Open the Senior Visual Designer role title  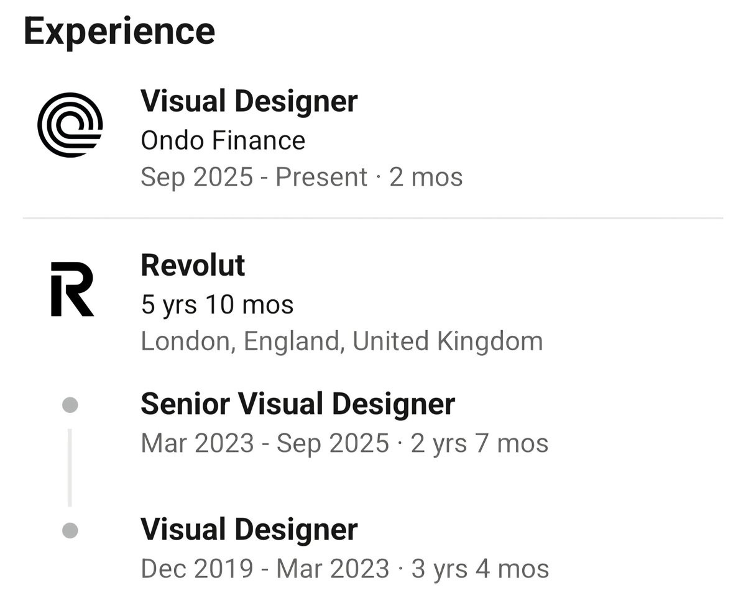point(298,404)
